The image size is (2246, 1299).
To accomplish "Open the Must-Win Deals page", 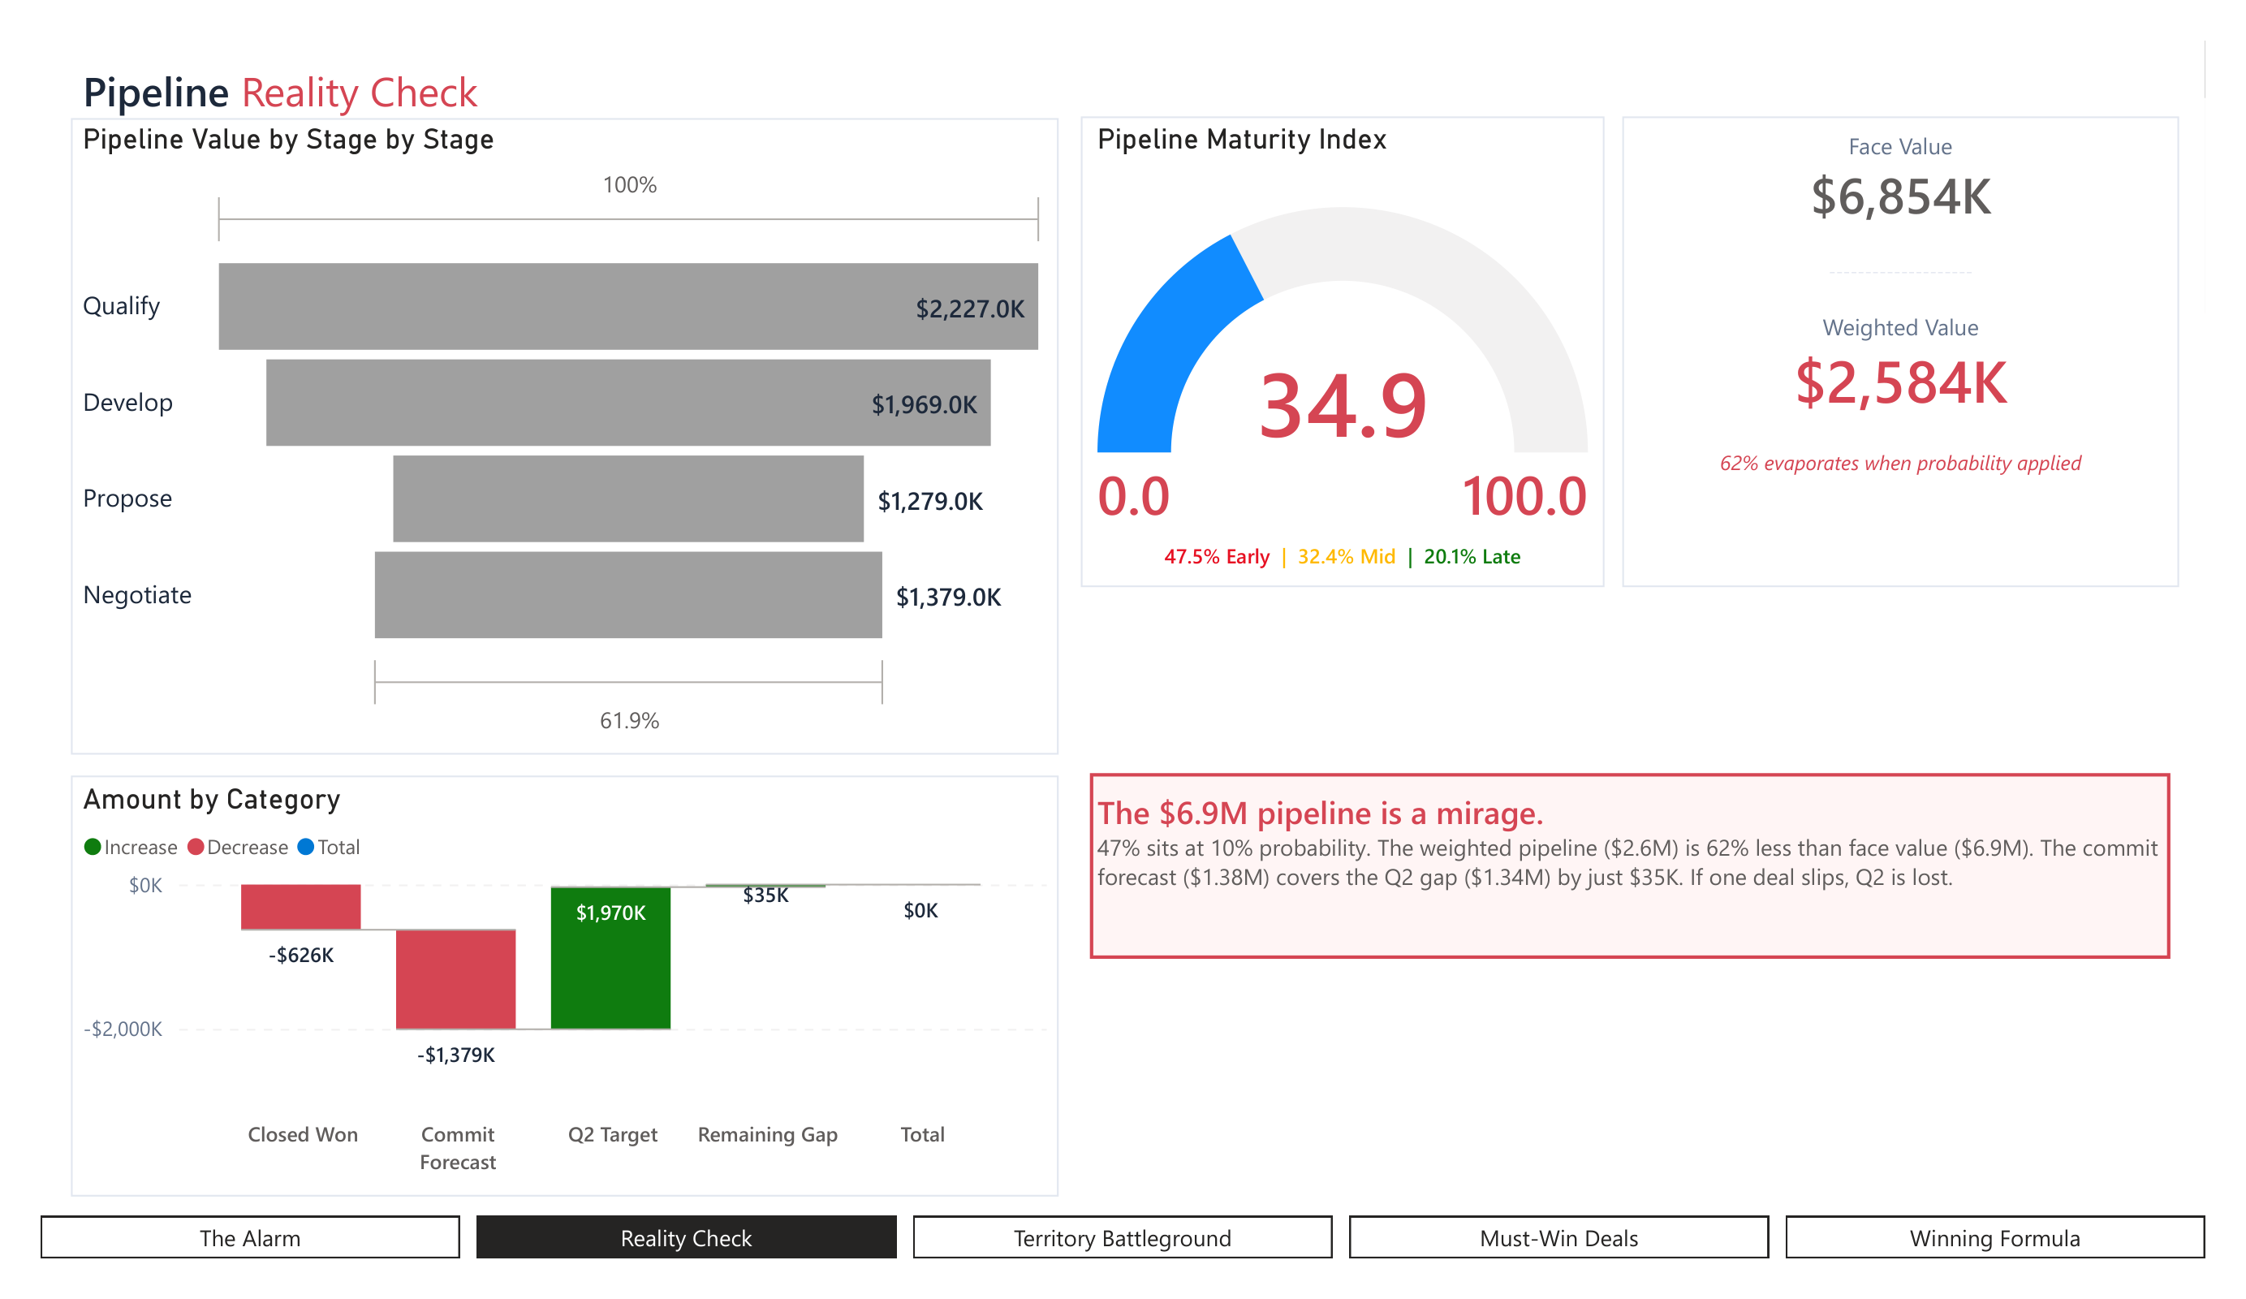I will point(1558,1237).
